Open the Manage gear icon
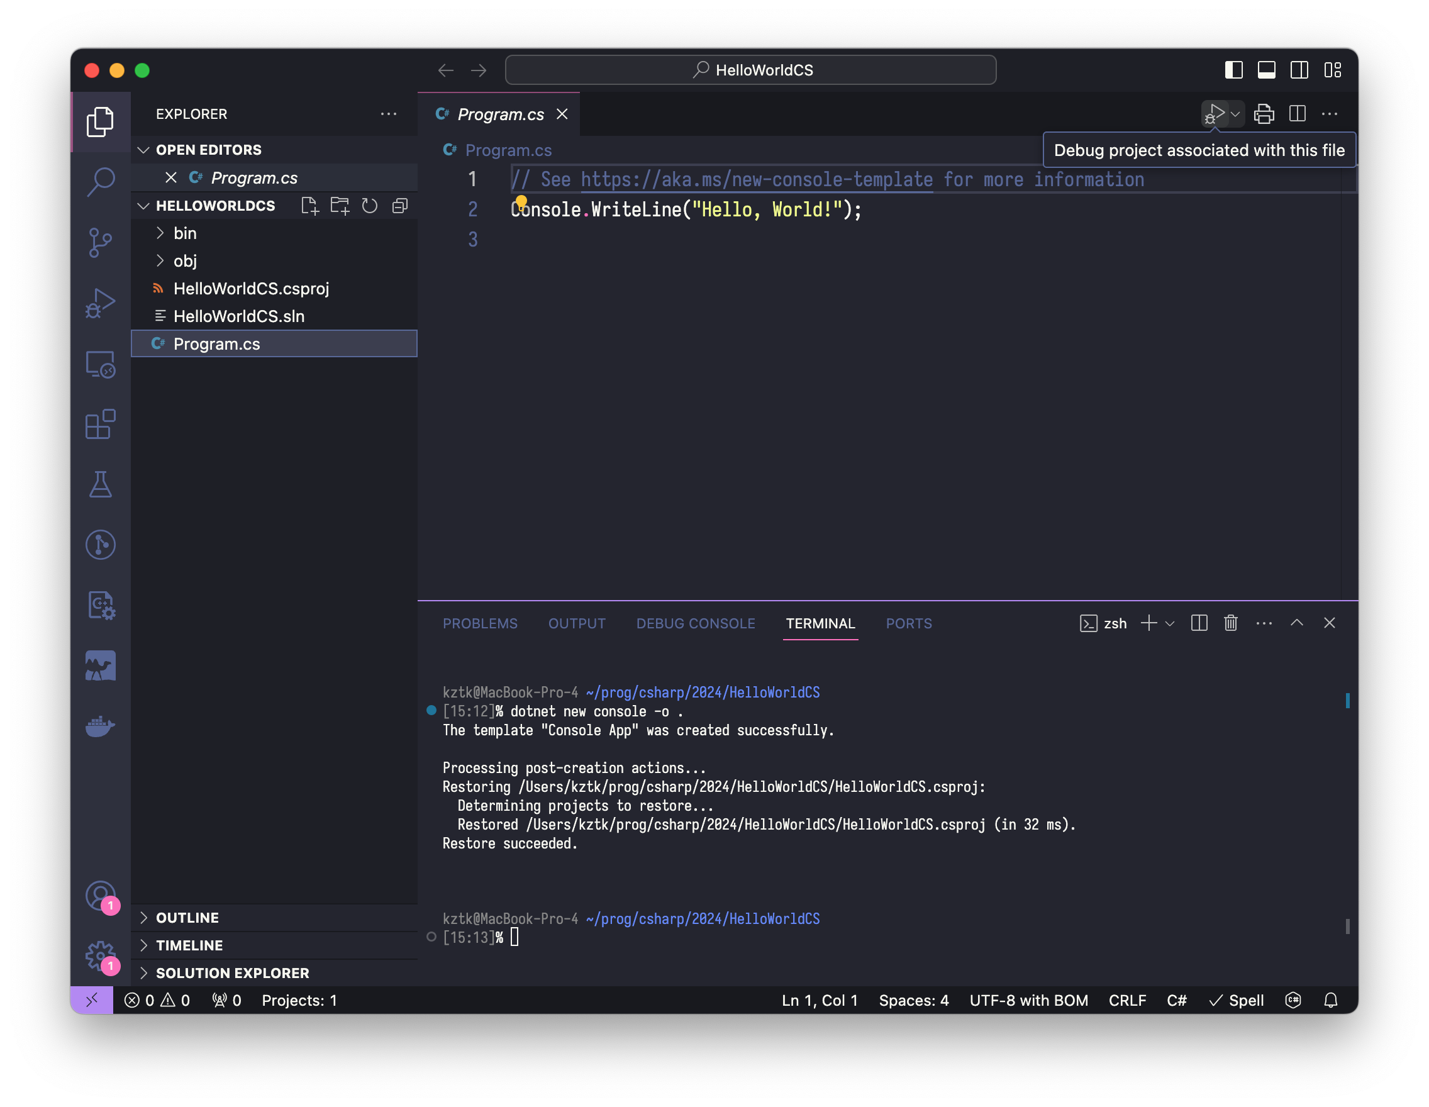 100,956
